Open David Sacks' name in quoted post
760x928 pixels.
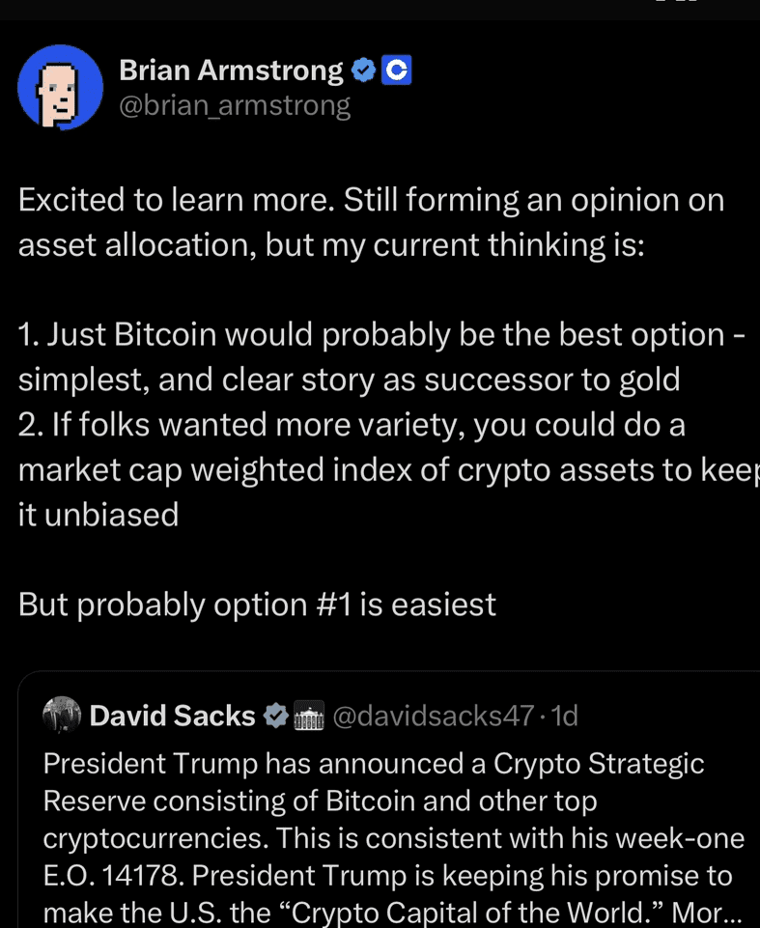(172, 716)
